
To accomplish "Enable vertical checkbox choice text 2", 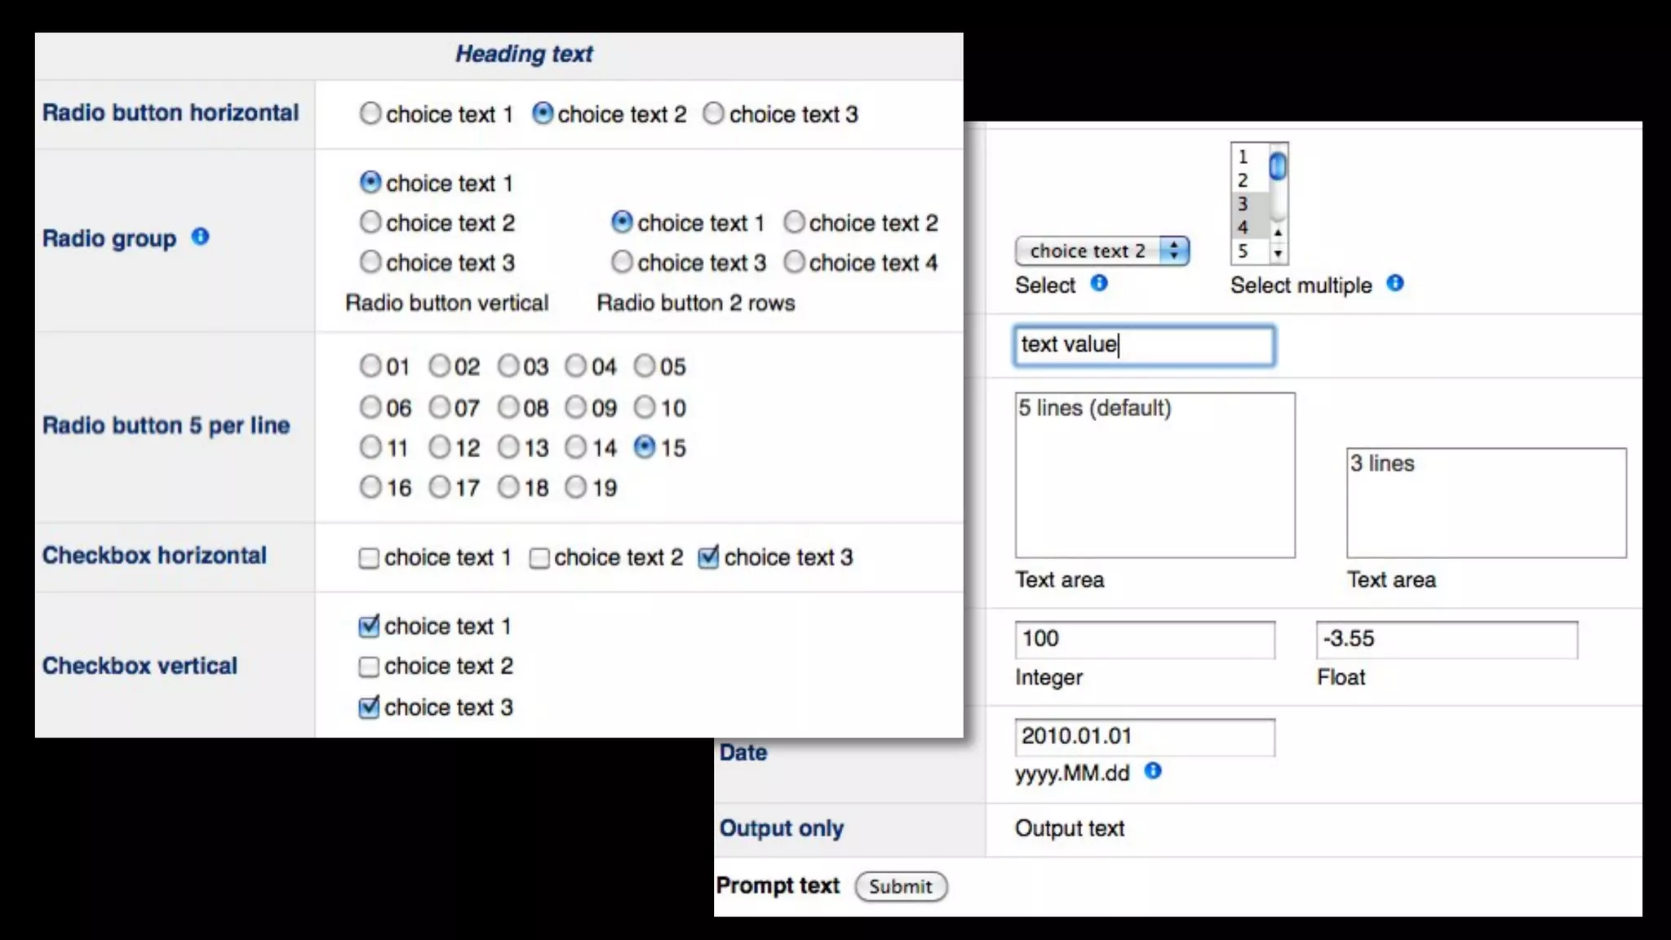I will [369, 667].
